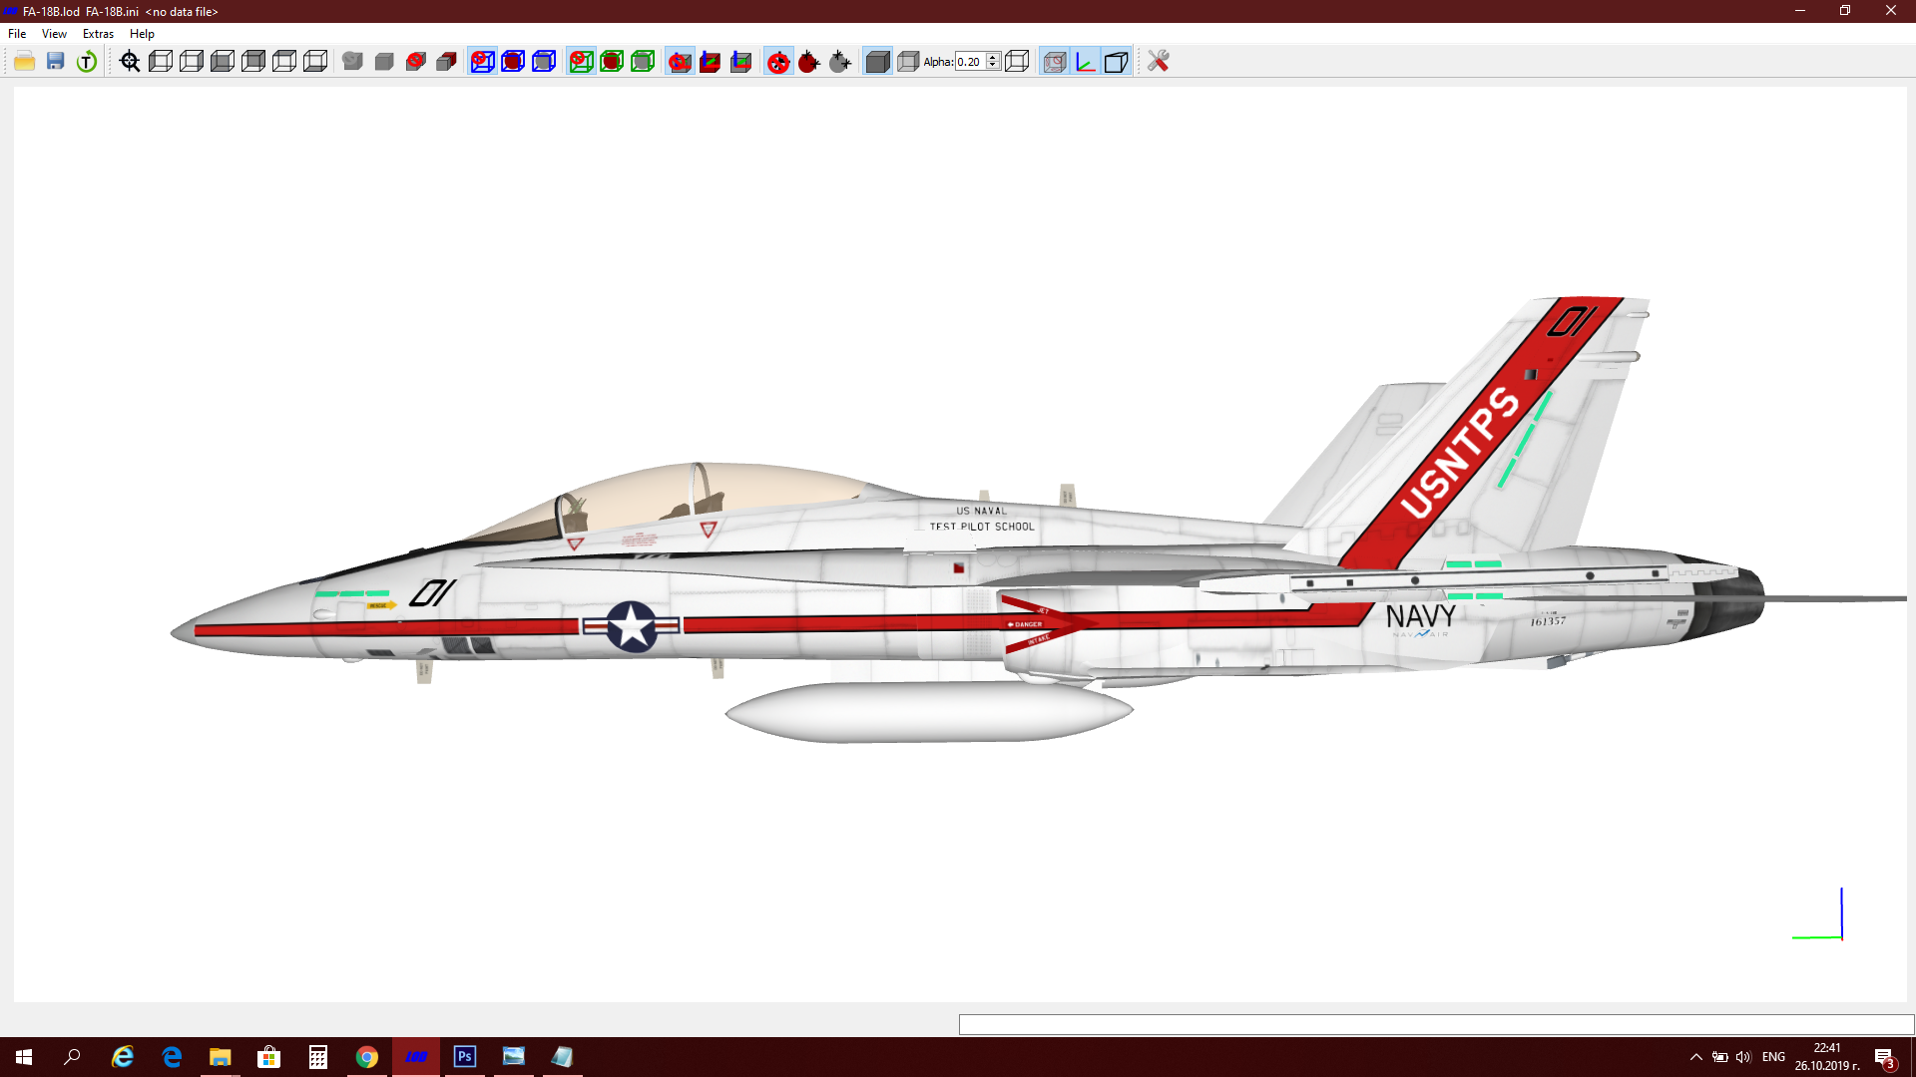This screenshot has width=1916, height=1077.
Task: Click the Alpha value input field
Action: [x=971, y=62]
